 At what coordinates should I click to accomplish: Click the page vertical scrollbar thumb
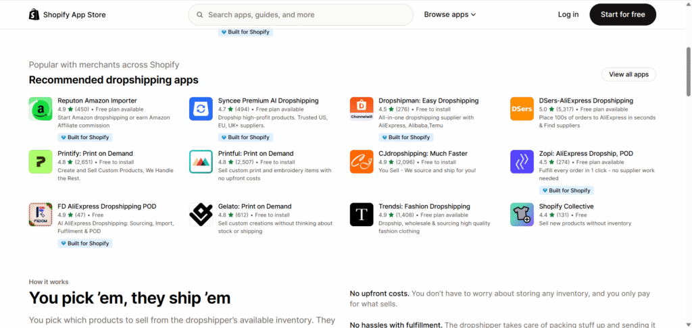click(689, 71)
